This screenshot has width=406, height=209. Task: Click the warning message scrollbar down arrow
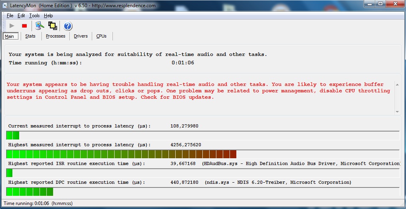point(397,112)
